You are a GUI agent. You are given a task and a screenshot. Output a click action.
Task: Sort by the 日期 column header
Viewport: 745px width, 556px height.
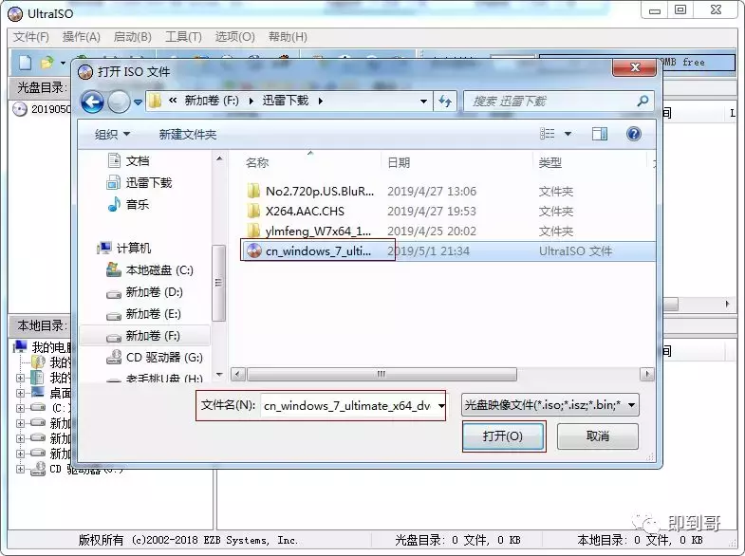[x=399, y=163]
